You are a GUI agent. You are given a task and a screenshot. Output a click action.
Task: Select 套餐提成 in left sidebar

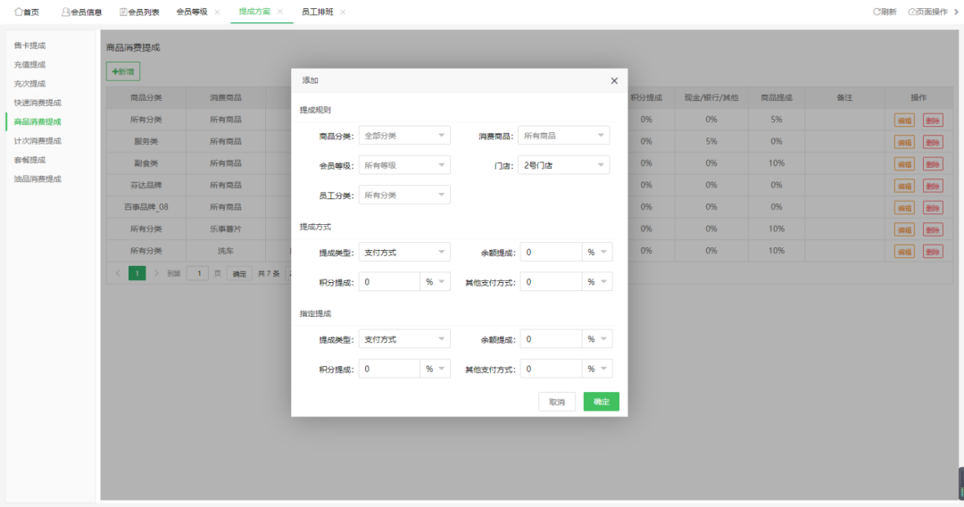[x=29, y=160]
